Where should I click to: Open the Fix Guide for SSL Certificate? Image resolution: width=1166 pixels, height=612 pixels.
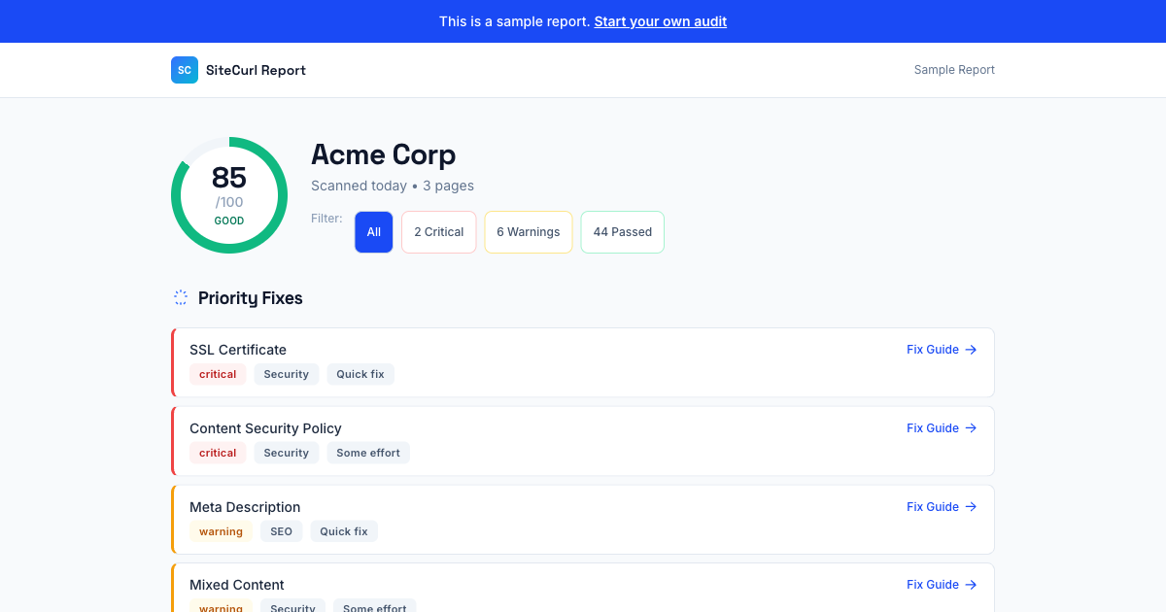pyautogui.click(x=942, y=350)
